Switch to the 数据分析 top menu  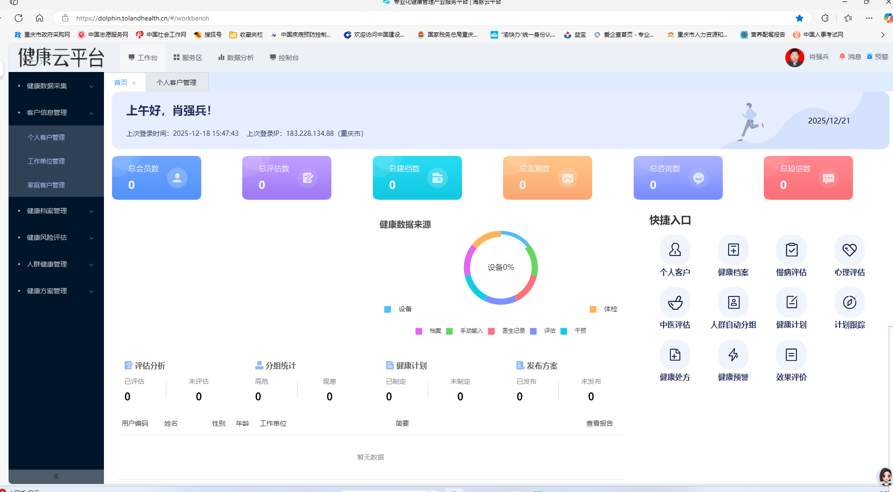[x=236, y=58]
